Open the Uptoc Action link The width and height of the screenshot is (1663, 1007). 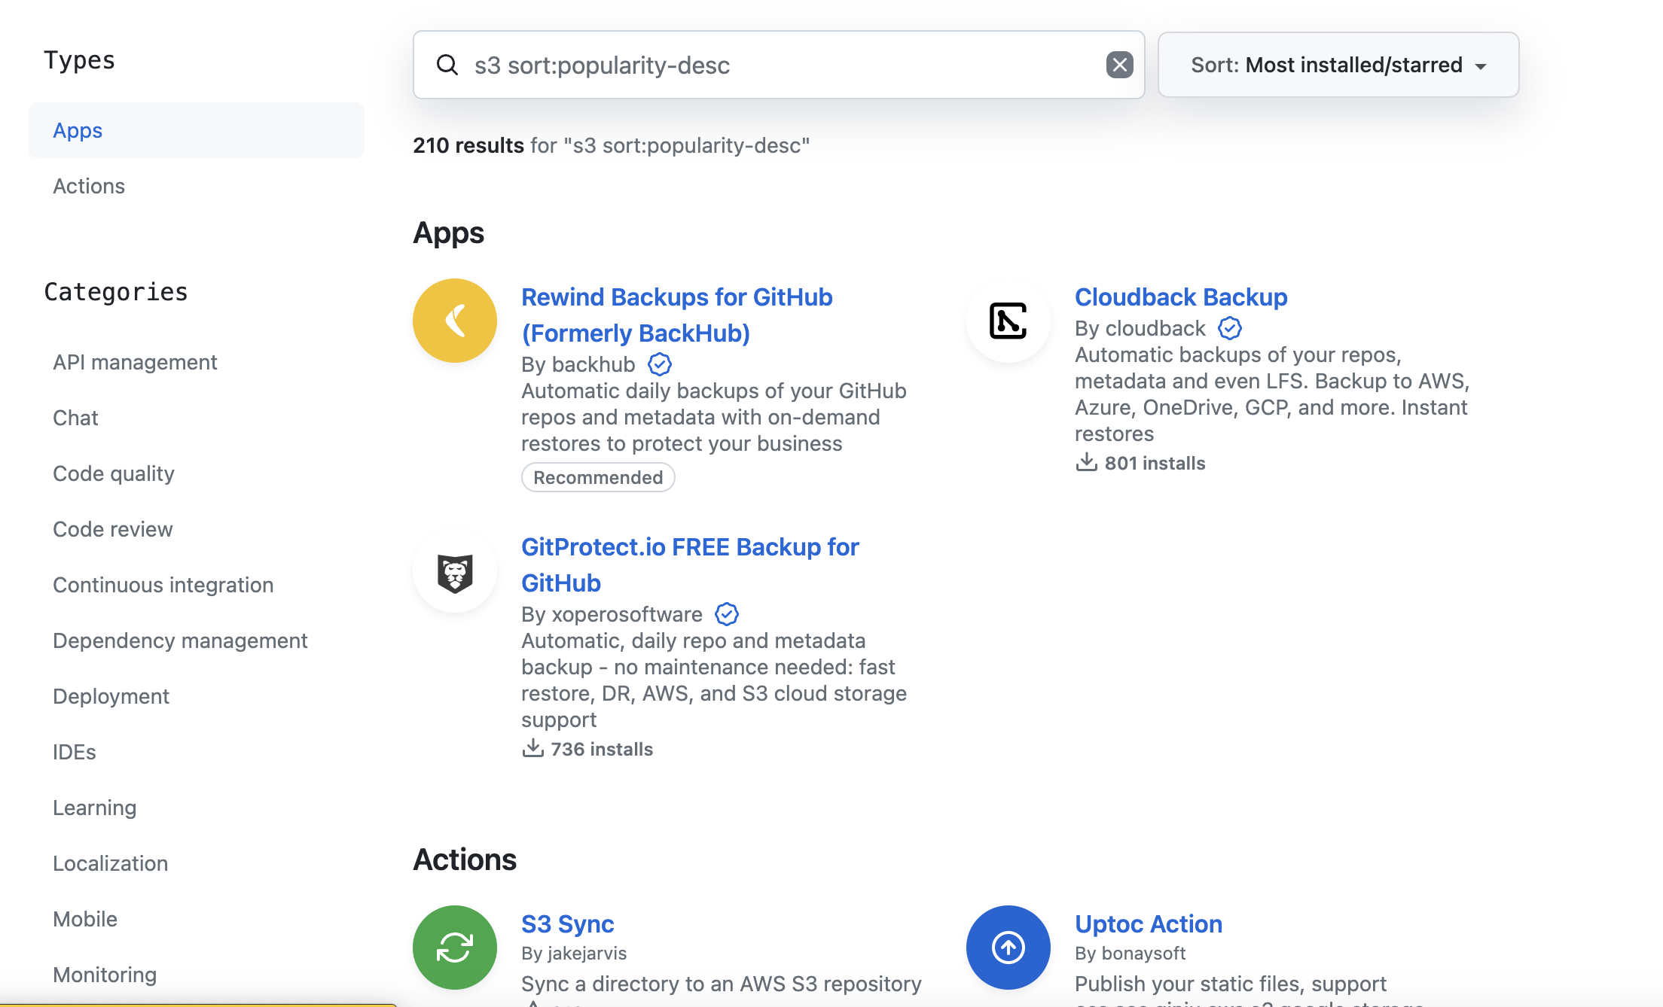point(1149,923)
